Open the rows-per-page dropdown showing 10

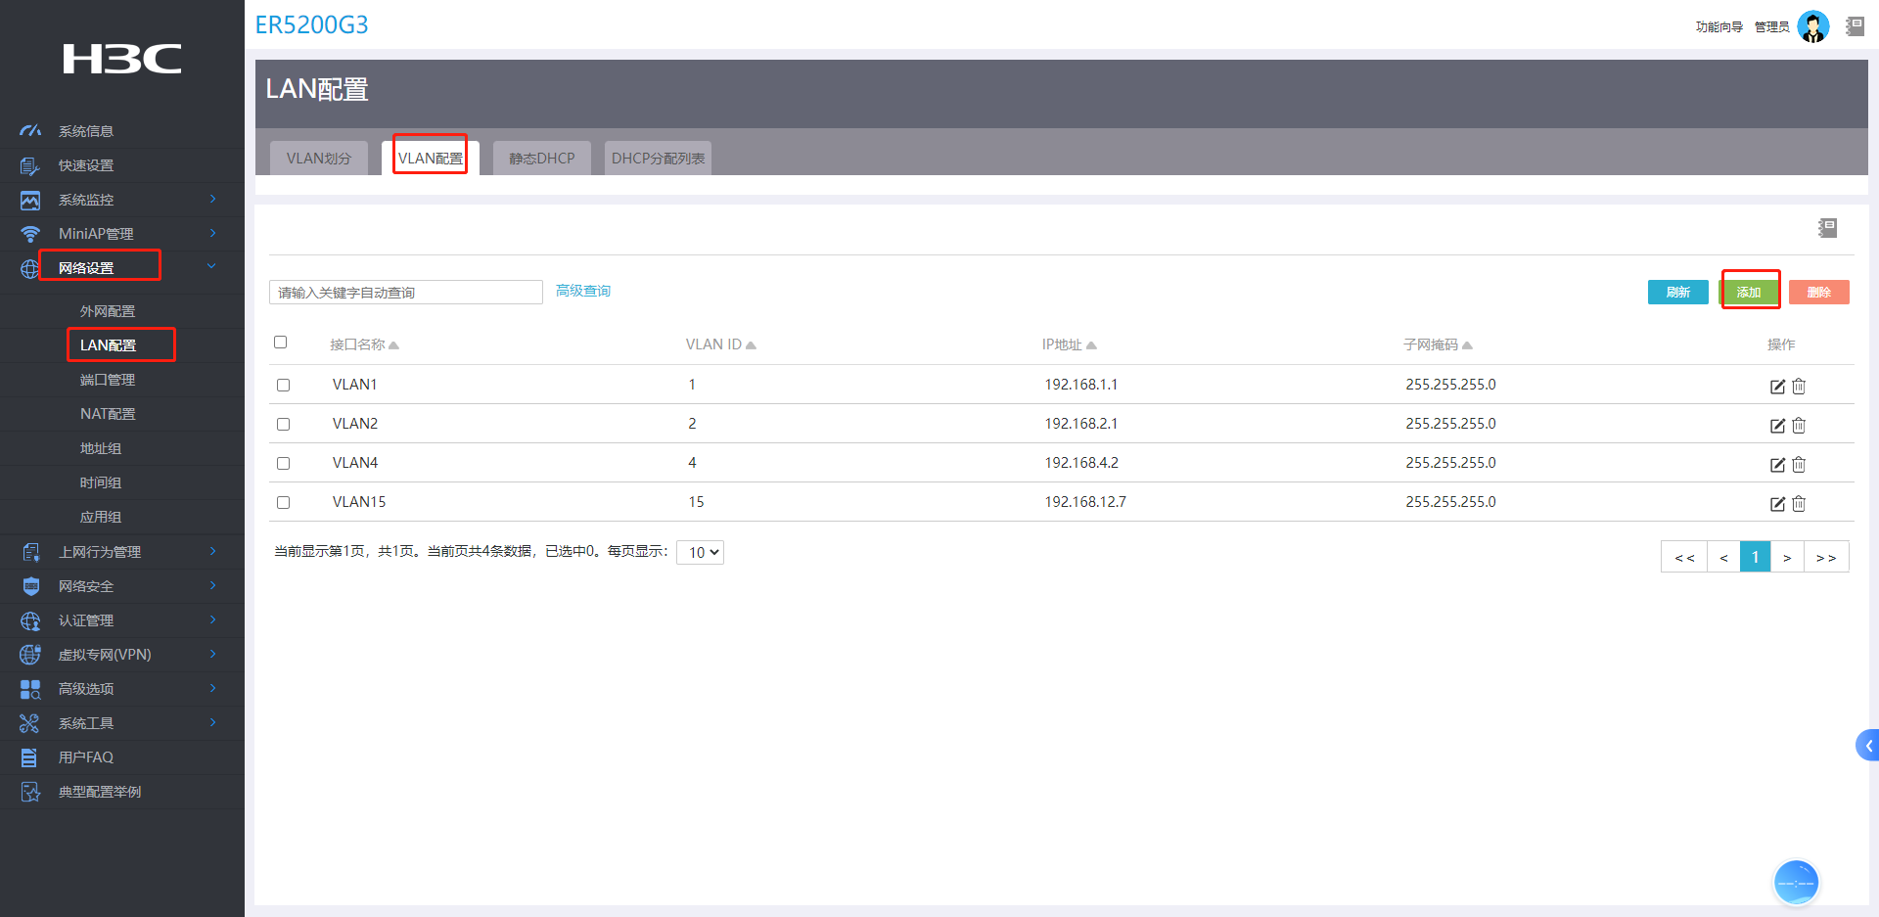[700, 552]
